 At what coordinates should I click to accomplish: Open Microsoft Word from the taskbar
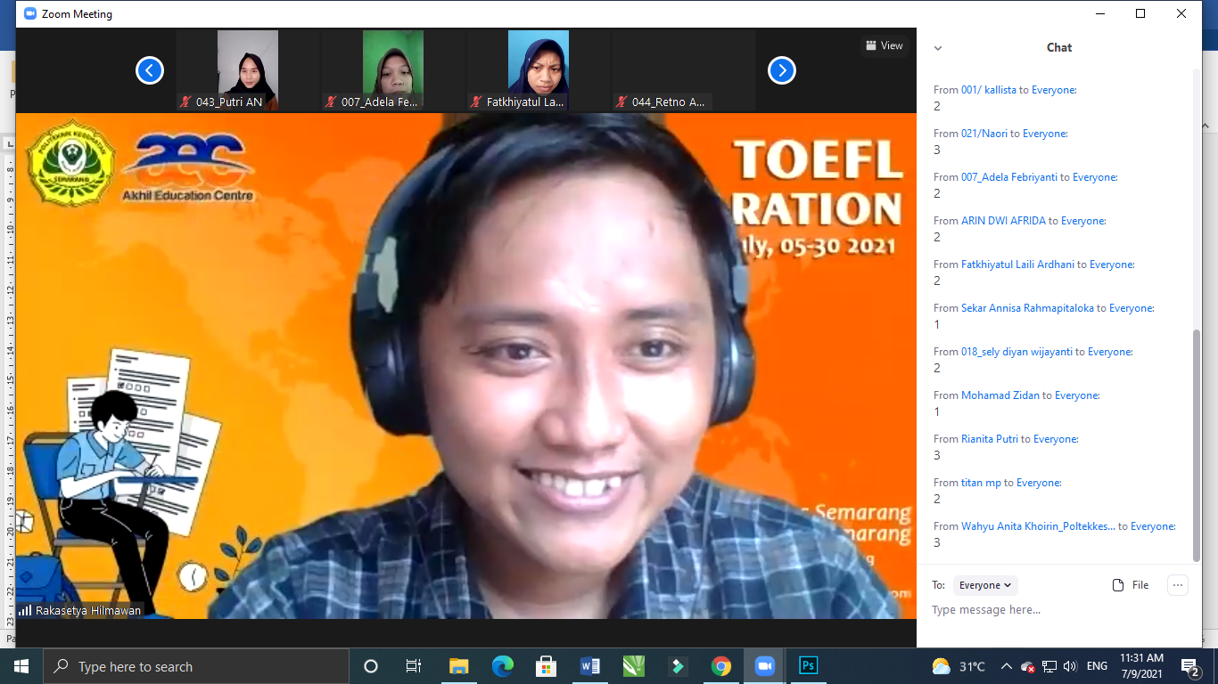[x=589, y=665]
